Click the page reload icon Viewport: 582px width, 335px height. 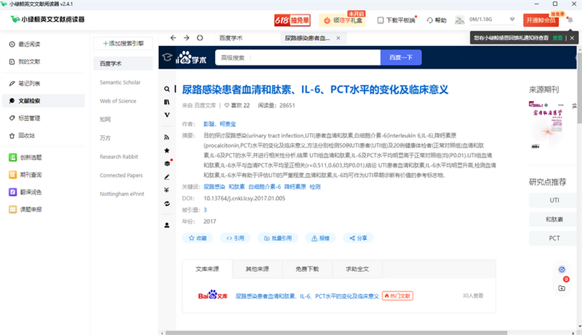(x=200, y=38)
